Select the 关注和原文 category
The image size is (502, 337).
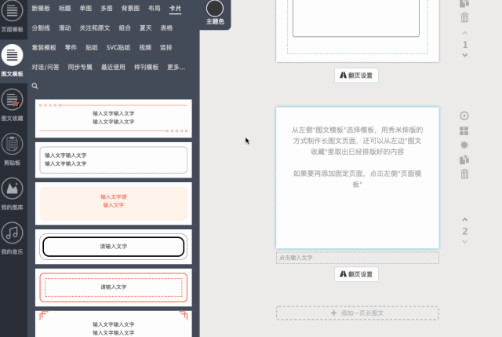pos(95,28)
